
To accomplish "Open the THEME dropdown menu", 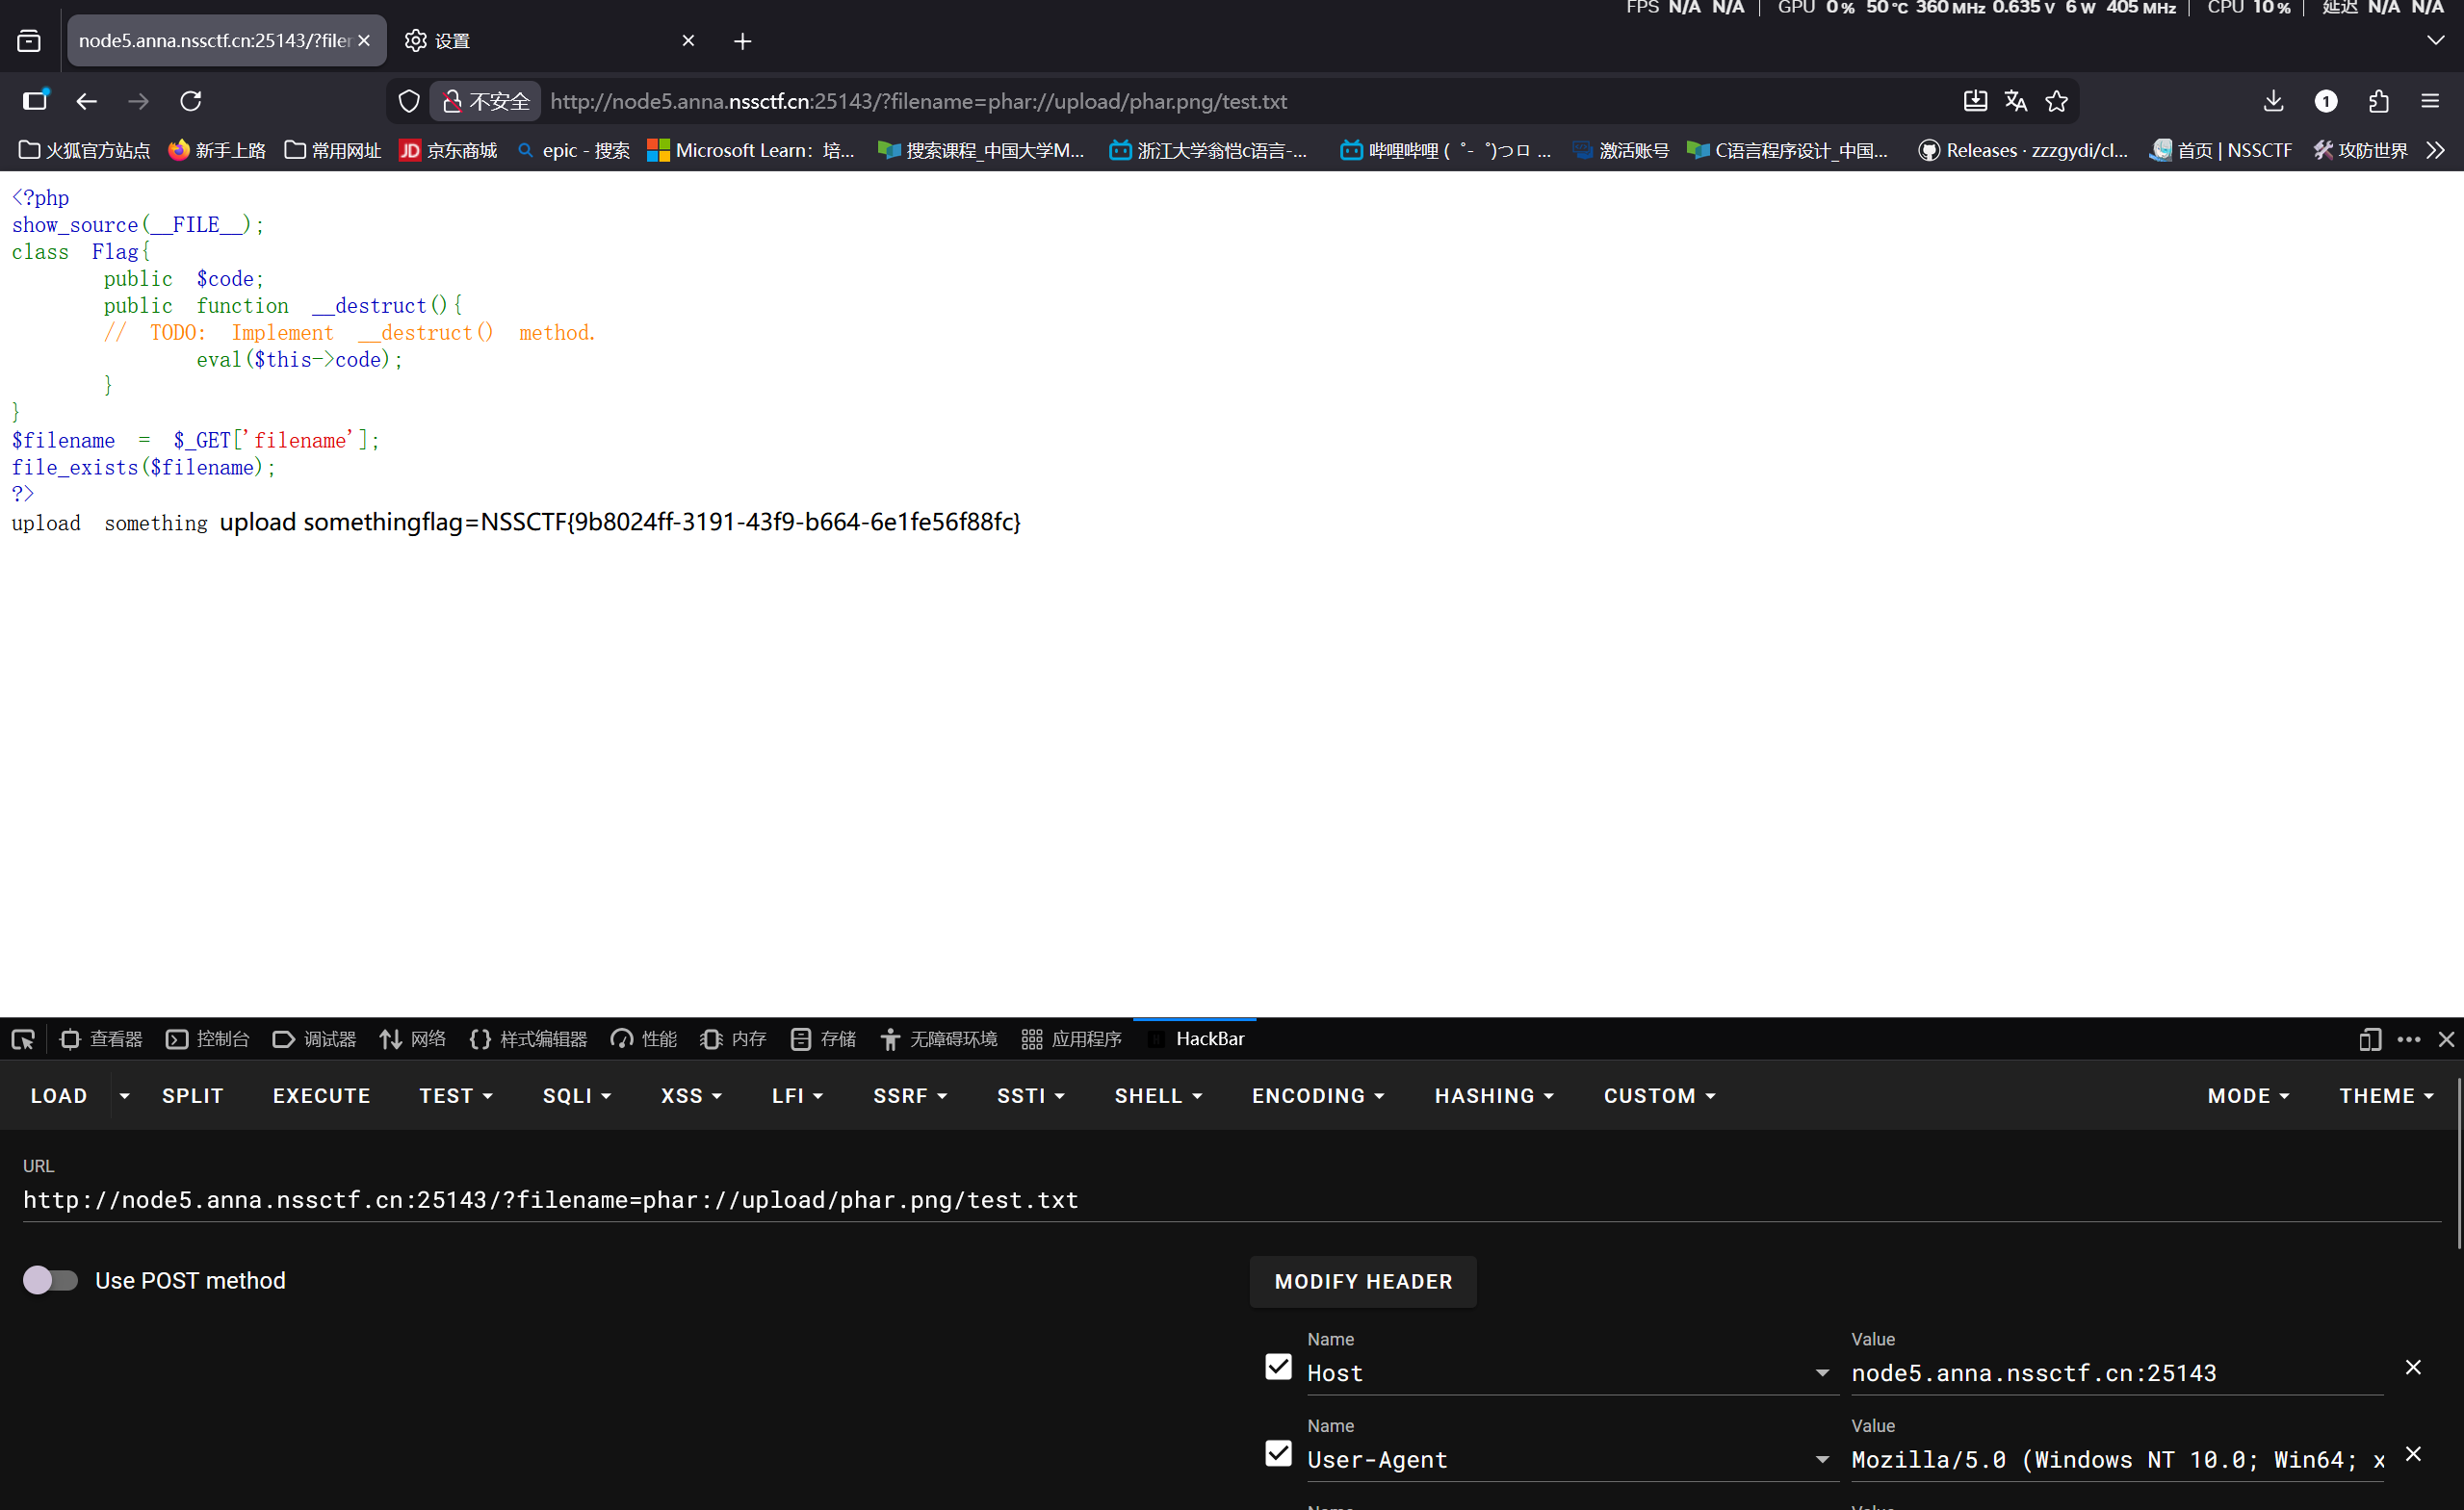I will [2386, 1095].
